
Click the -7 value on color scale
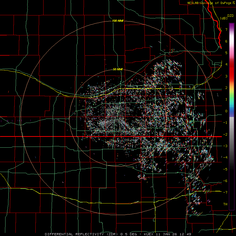pos(225,192)
